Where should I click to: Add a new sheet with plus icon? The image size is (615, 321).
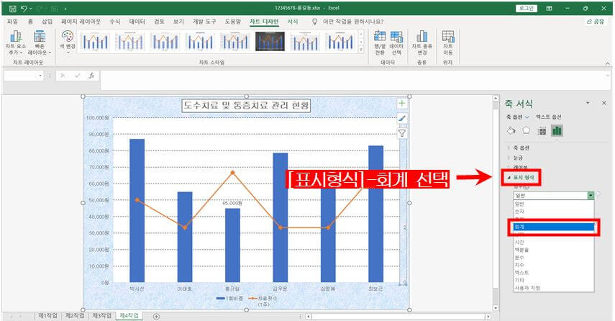tap(156, 316)
